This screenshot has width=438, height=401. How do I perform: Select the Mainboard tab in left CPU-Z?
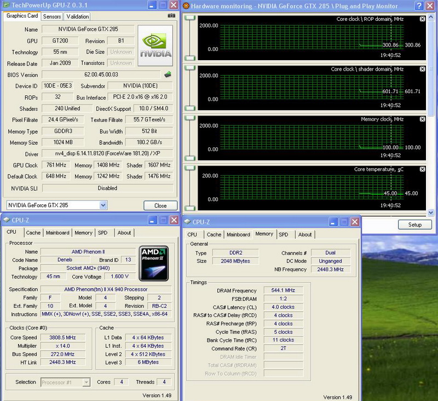pyautogui.click(x=57, y=232)
